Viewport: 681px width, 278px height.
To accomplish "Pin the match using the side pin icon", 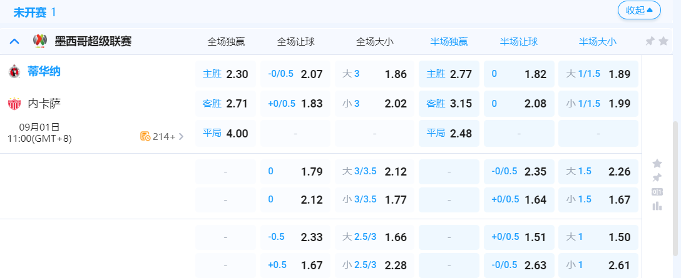I will (x=657, y=177).
